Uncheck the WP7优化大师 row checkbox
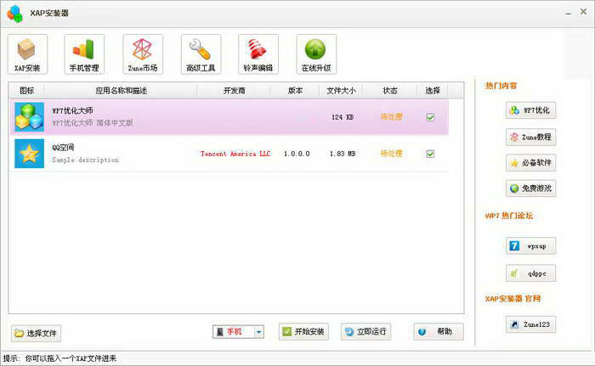The image size is (595, 366). pos(430,117)
